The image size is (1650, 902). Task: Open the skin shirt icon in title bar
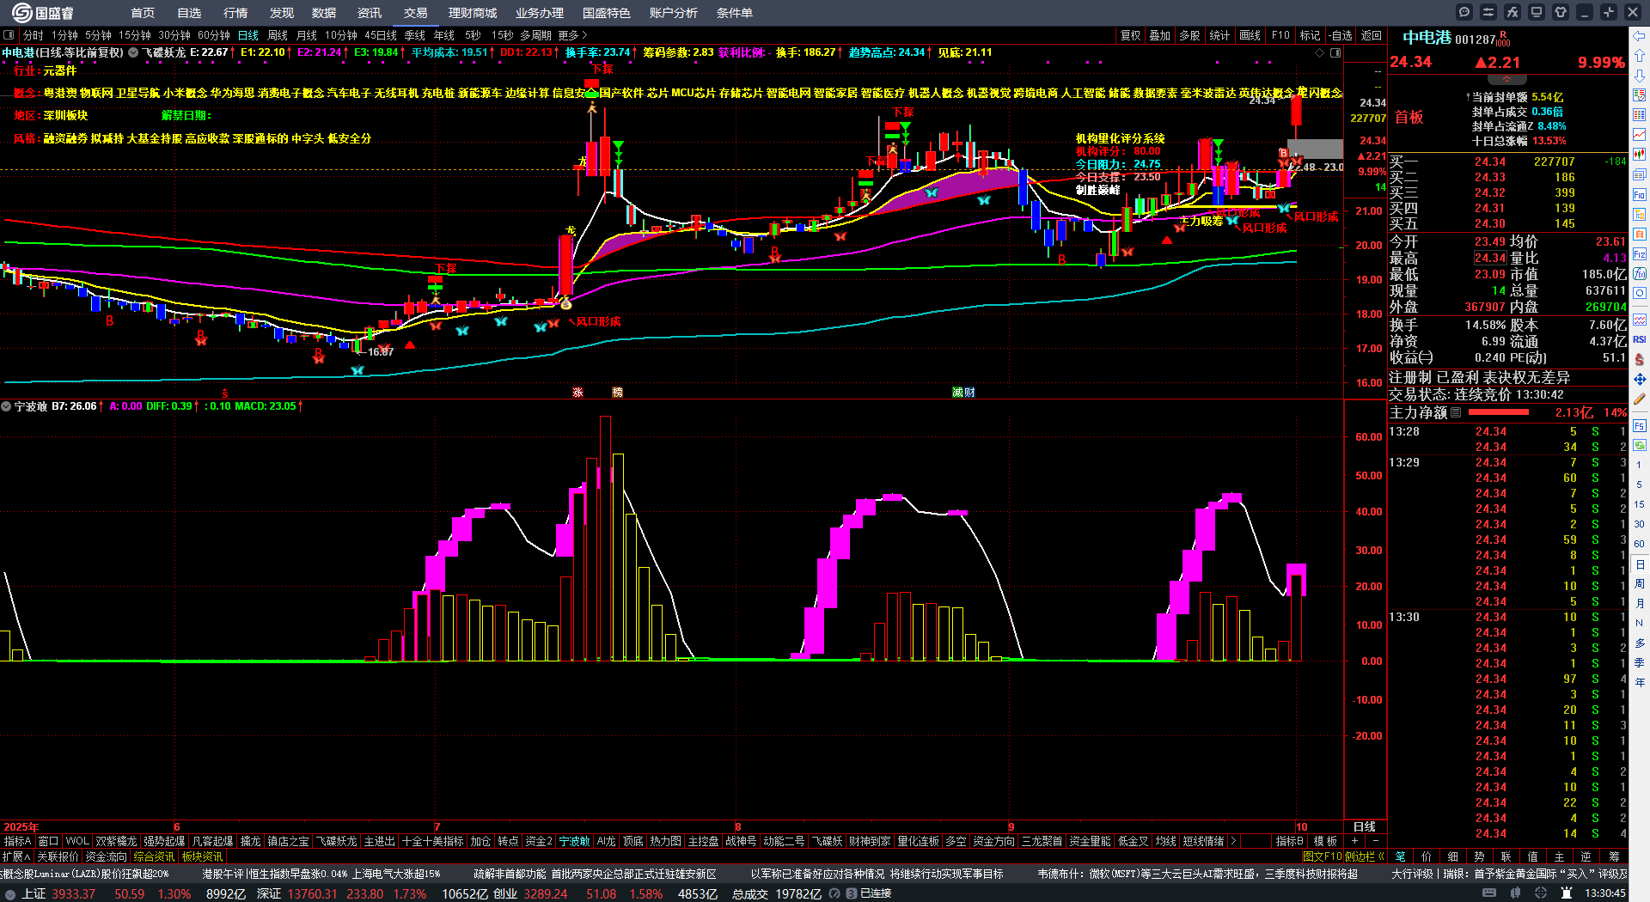[1561, 12]
